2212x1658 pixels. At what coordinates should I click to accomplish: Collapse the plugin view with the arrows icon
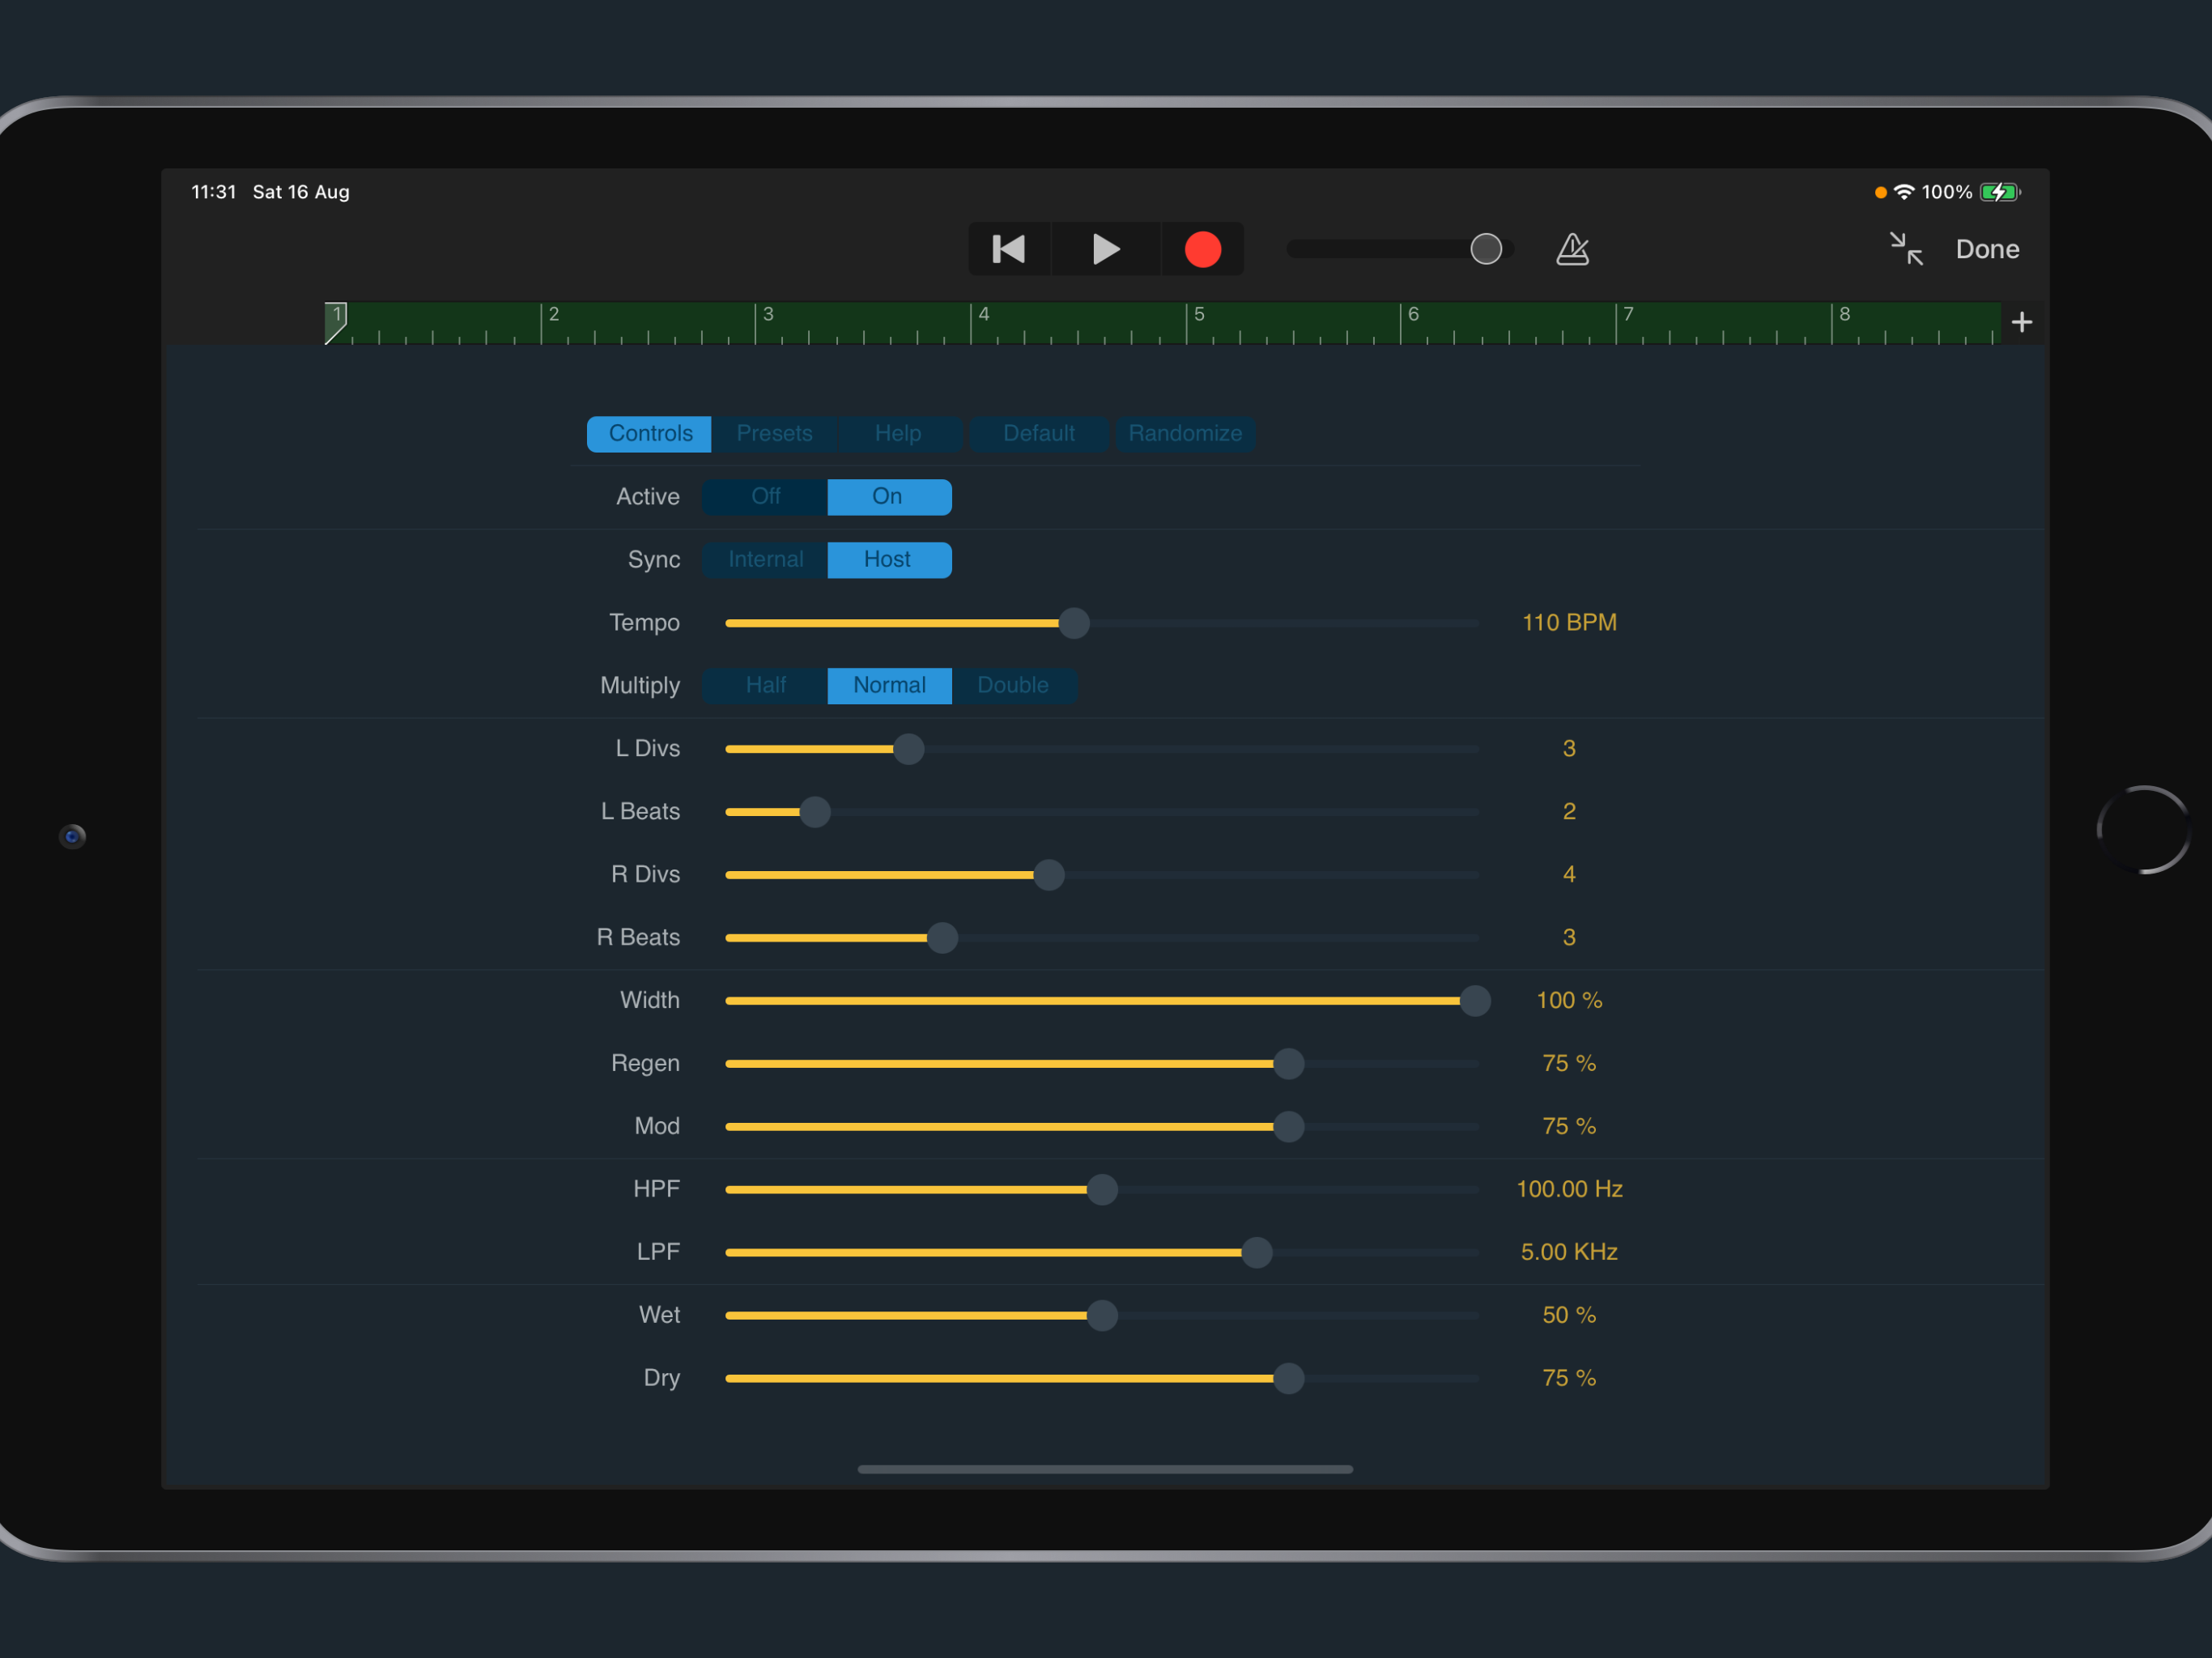click(1906, 249)
